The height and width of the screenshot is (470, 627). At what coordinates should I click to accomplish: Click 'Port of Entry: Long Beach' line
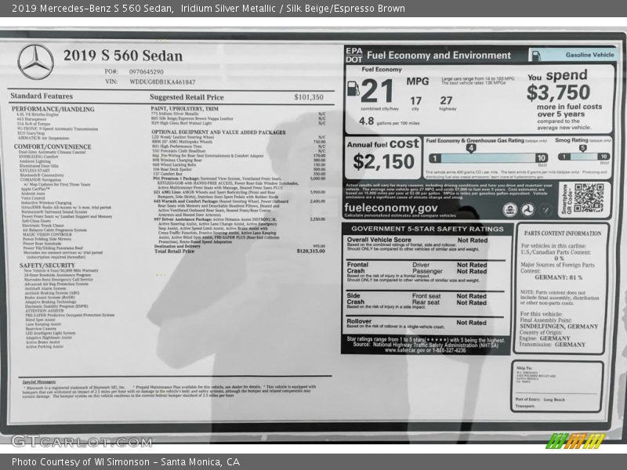click(541, 399)
